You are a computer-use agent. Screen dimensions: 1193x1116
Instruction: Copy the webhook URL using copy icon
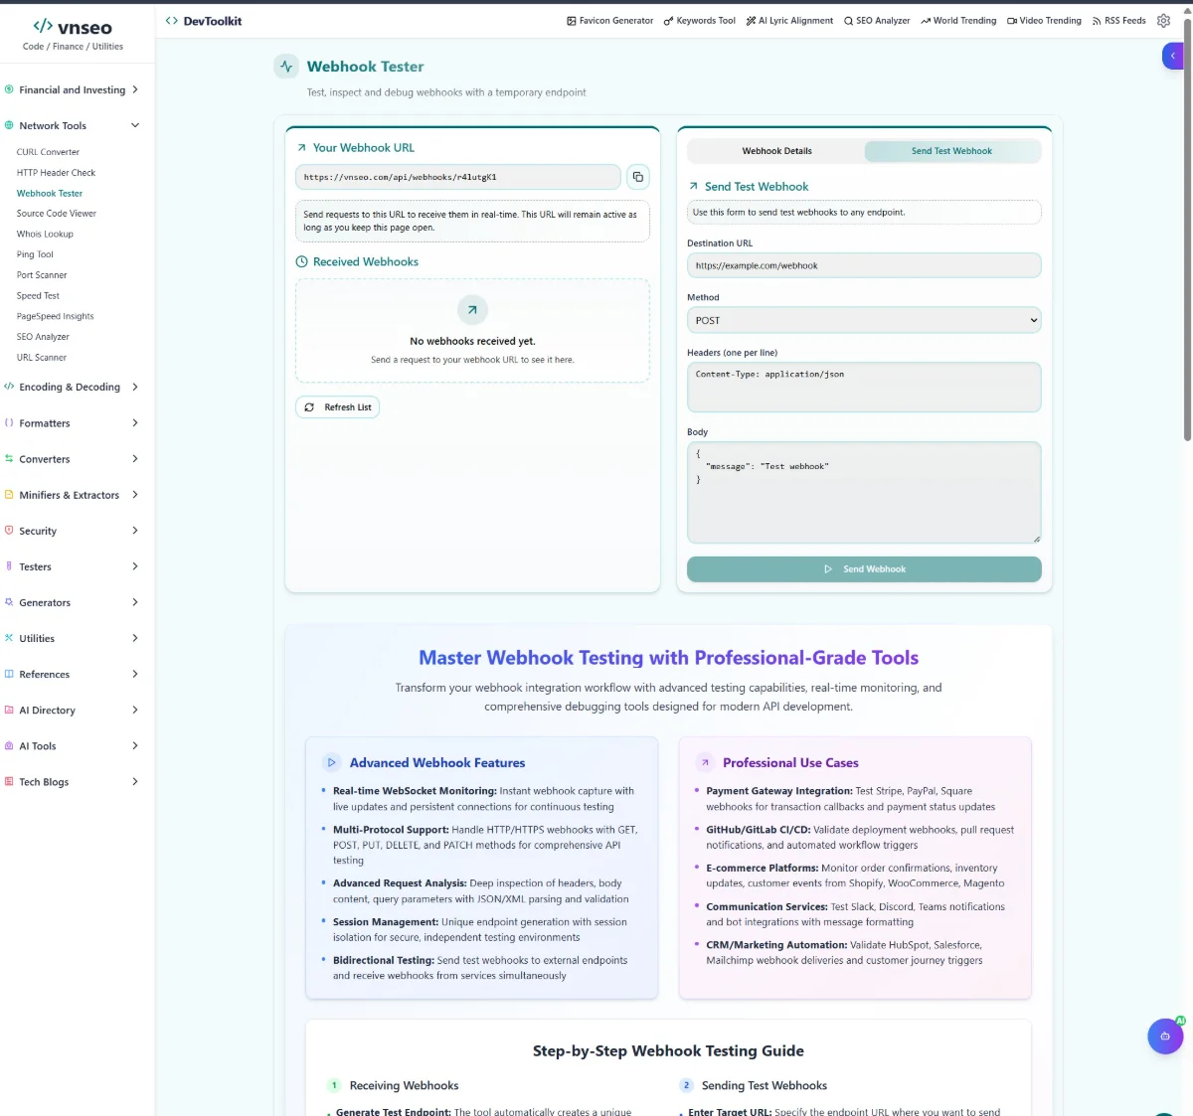point(637,176)
